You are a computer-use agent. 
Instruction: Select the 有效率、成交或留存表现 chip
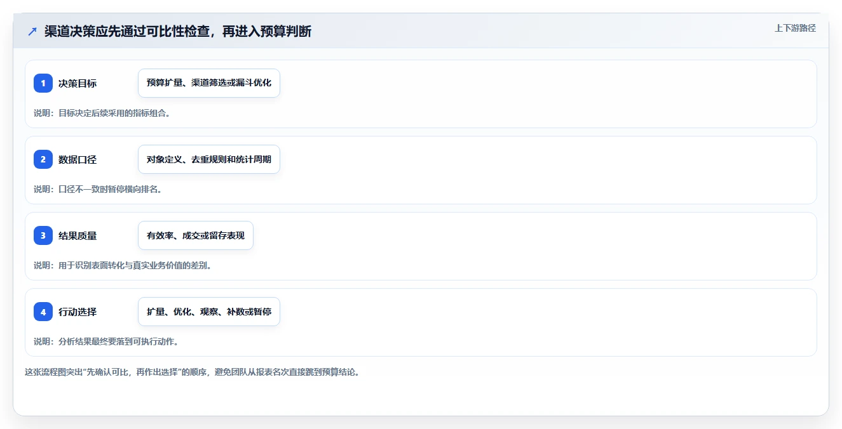pyautogui.click(x=196, y=235)
